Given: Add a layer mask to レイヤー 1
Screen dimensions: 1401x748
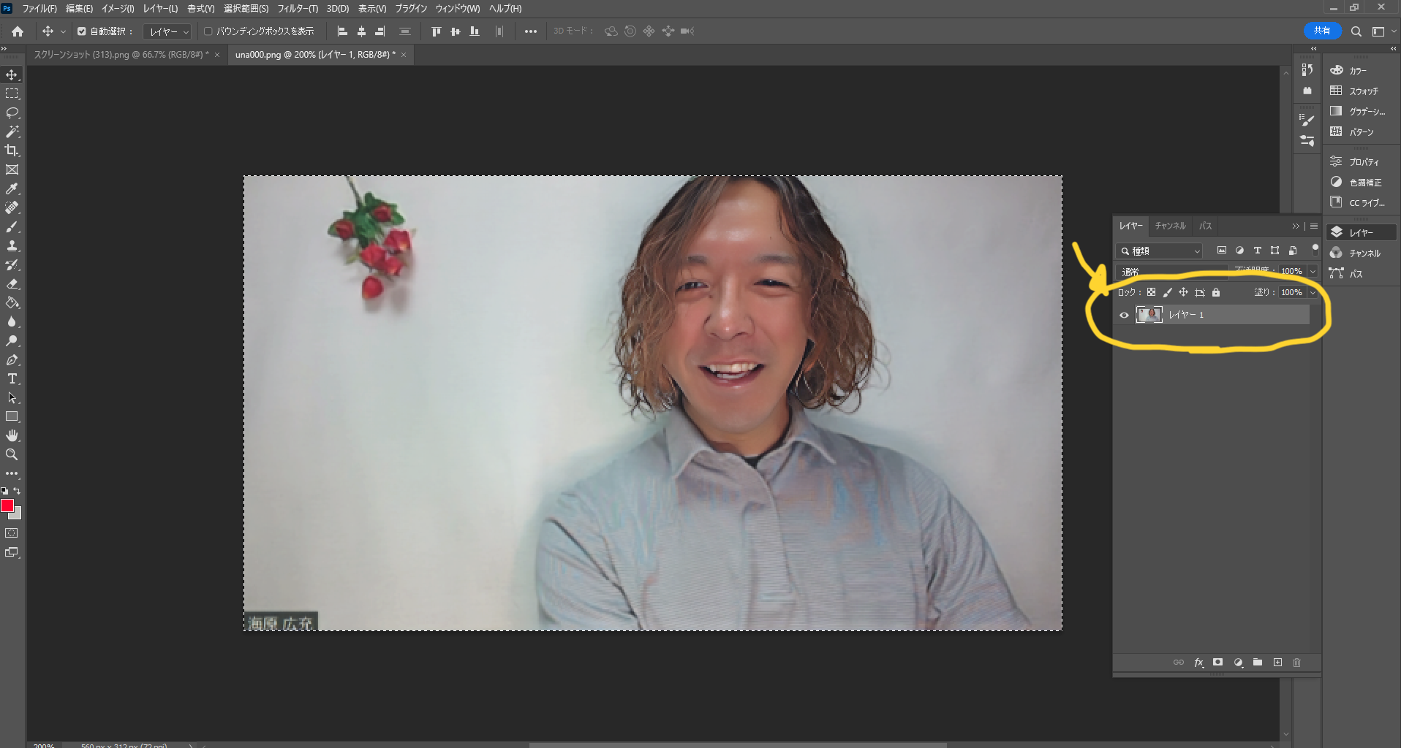Looking at the screenshot, I should pos(1217,663).
